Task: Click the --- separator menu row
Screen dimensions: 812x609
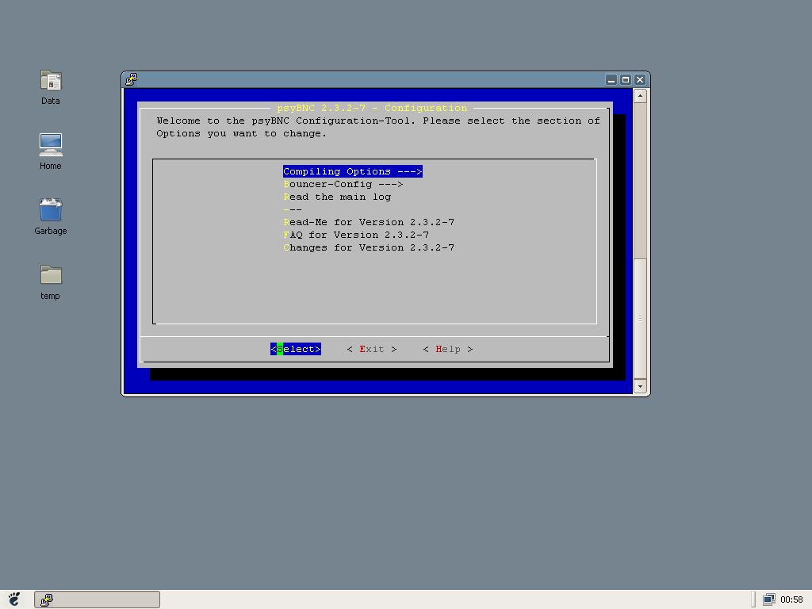Action: pyautogui.click(x=293, y=209)
